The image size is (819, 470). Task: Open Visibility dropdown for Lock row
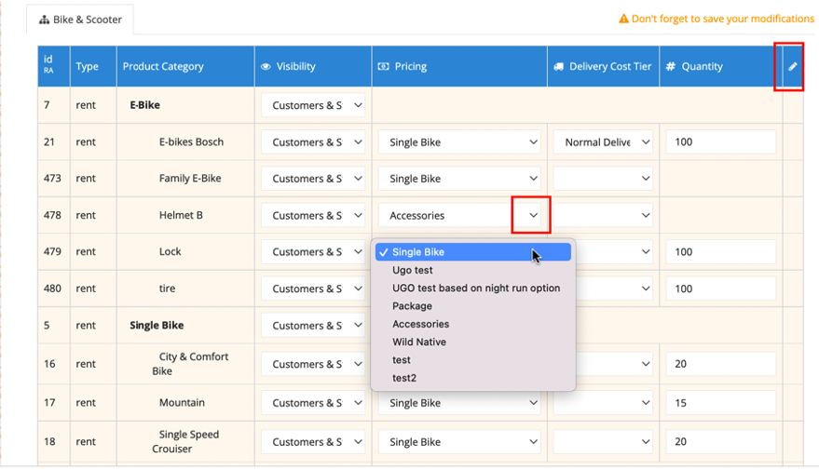[x=313, y=252]
